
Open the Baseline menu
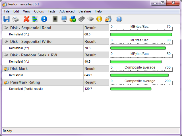click(x=84, y=11)
